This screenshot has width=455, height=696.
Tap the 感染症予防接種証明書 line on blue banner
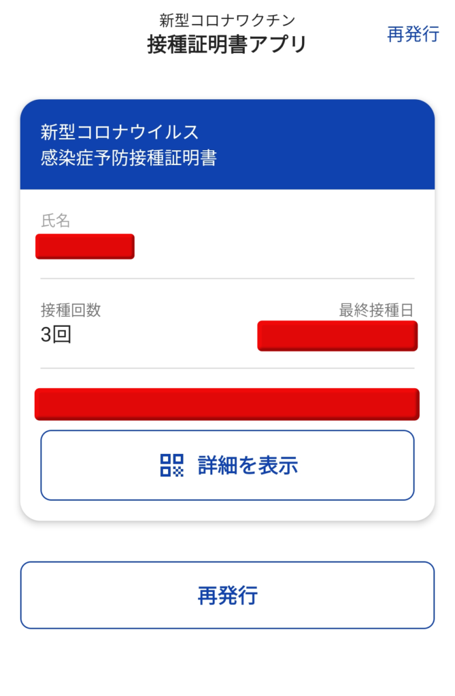pos(129,158)
